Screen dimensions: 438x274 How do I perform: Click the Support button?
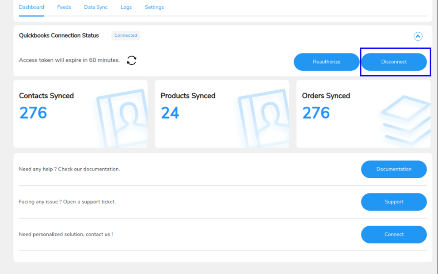click(394, 202)
